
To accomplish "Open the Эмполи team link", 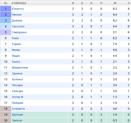I will point(17,120).
